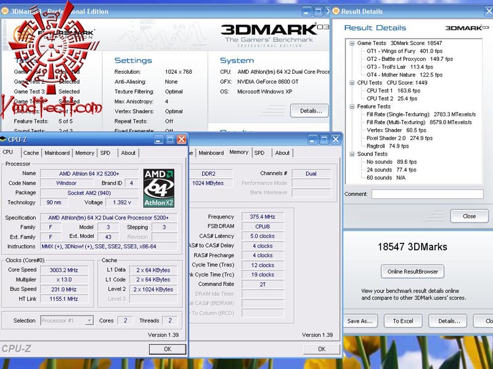This screenshot has width=493, height=369.
Task: Click the Windsor code name field
Action: [66, 183]
